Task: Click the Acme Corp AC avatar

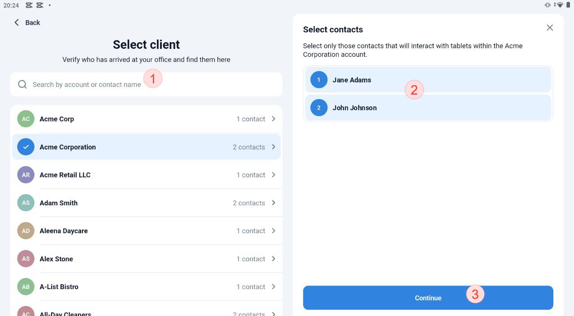Action: pos(26,119)
